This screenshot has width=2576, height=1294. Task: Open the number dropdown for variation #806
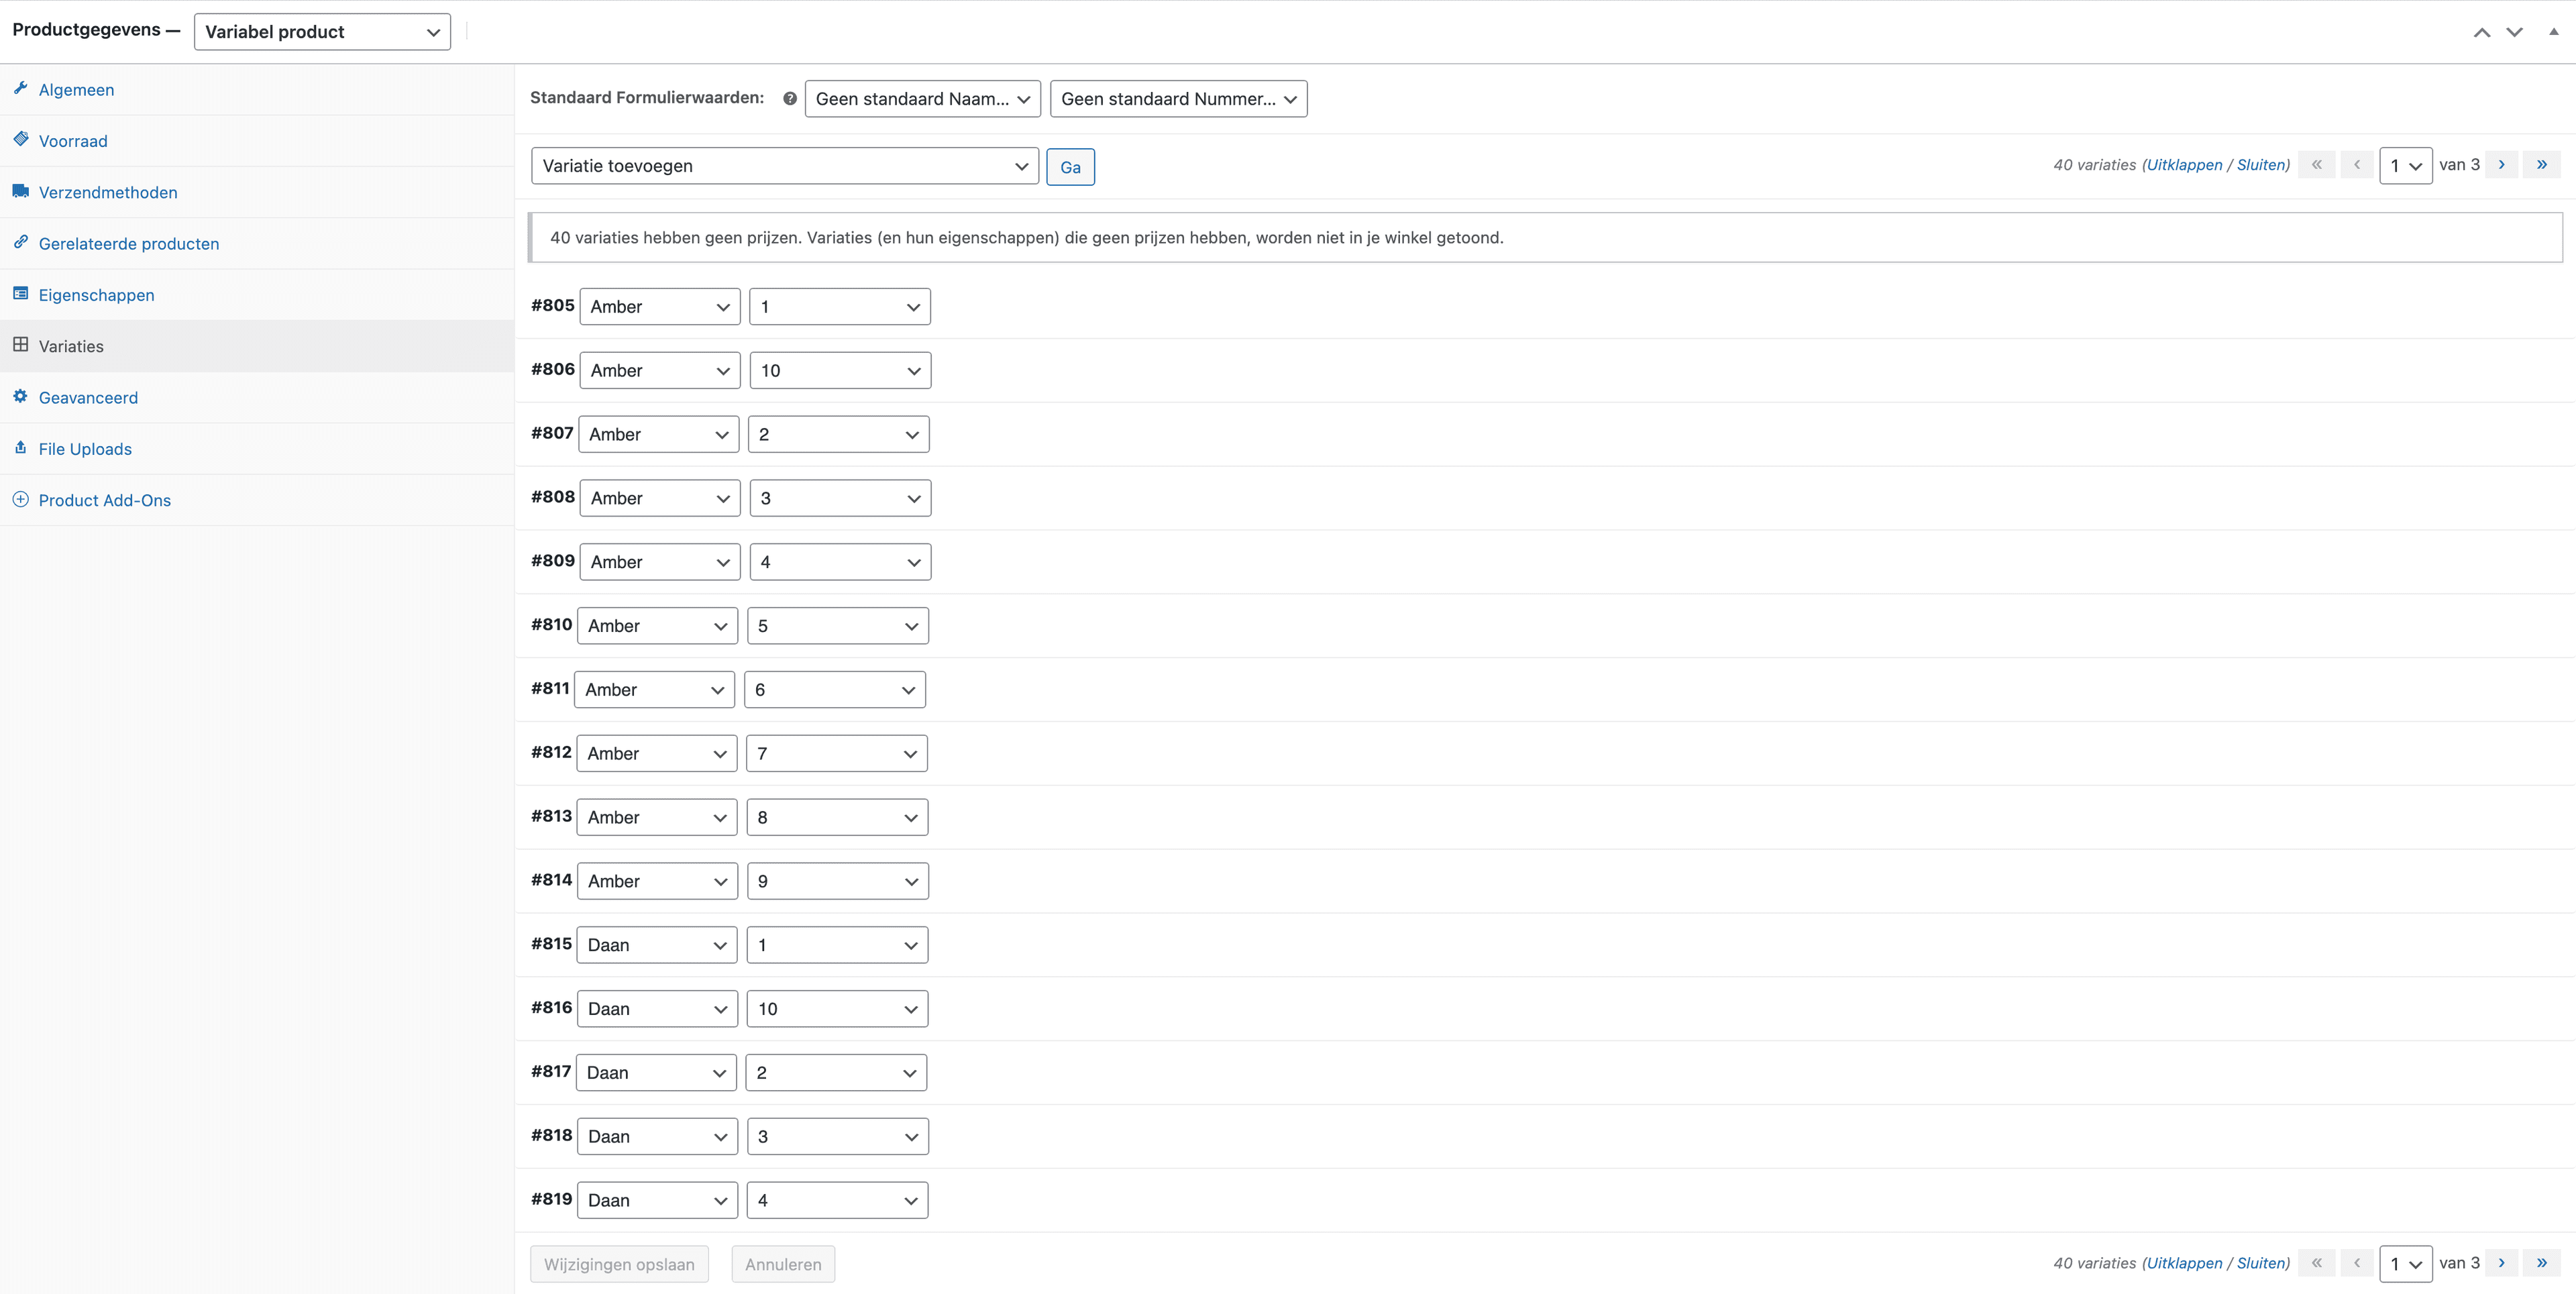[x=840, y=371]
